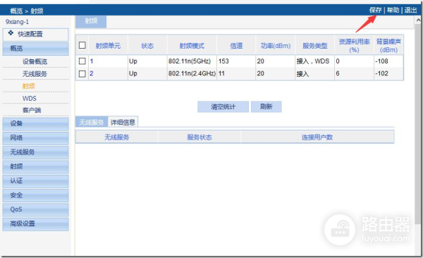The image size is (423, 258).
Task: Expand the 设备 sidebar section
Action: (x=35, y=124)
